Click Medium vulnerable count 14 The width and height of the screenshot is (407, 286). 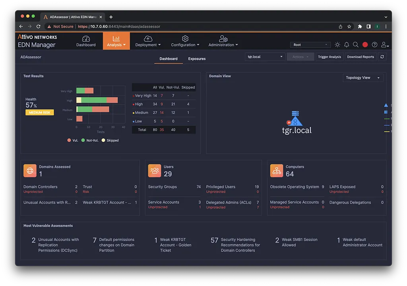[x=162, y=113]
